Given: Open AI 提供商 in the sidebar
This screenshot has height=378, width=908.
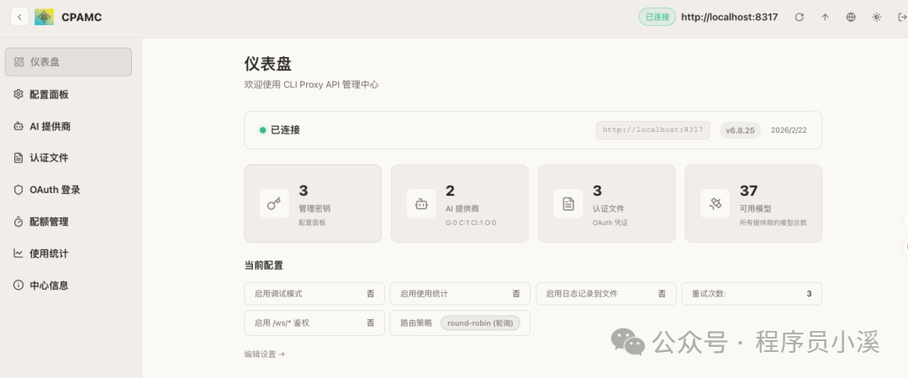Looking at the screenshot, I should click(68, 126).
